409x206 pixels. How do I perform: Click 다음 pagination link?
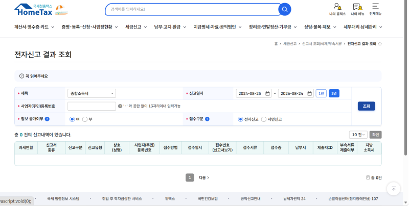point(204,177)
